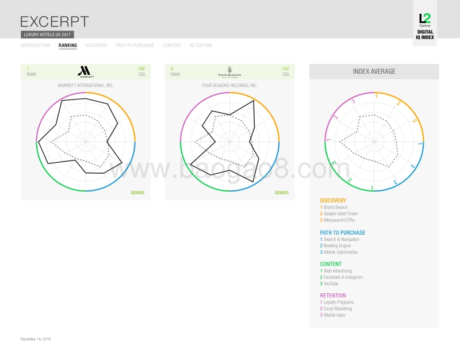Image resolution: width=460 pixels, height=356 pixels.
Task: Click the FOUR SEASONS HOLDINGS, INC. heading
Action: pyautogui.click(x=229, y=85)
